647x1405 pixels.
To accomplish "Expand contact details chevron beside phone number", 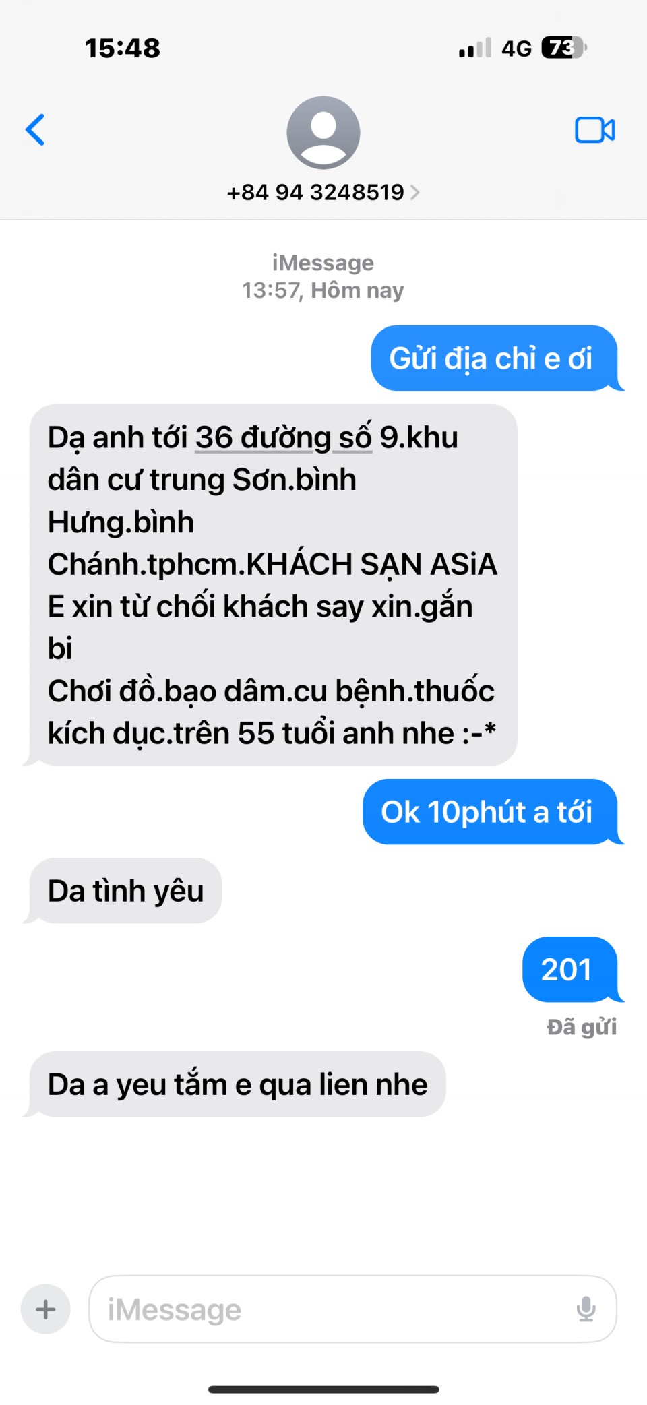I will click(414, 193).
